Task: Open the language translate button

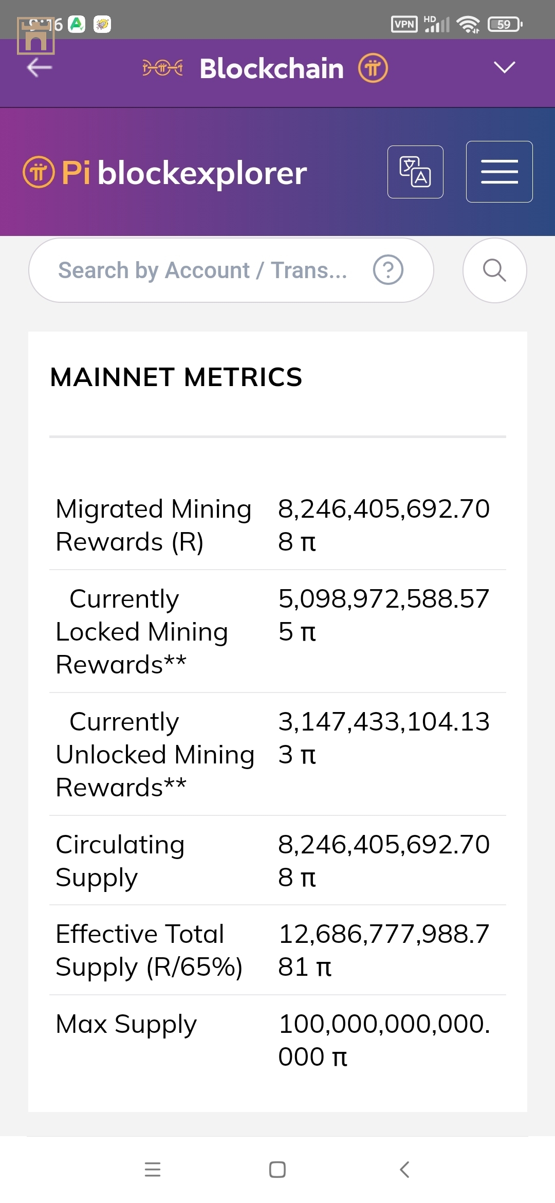Action: [415, 172]
